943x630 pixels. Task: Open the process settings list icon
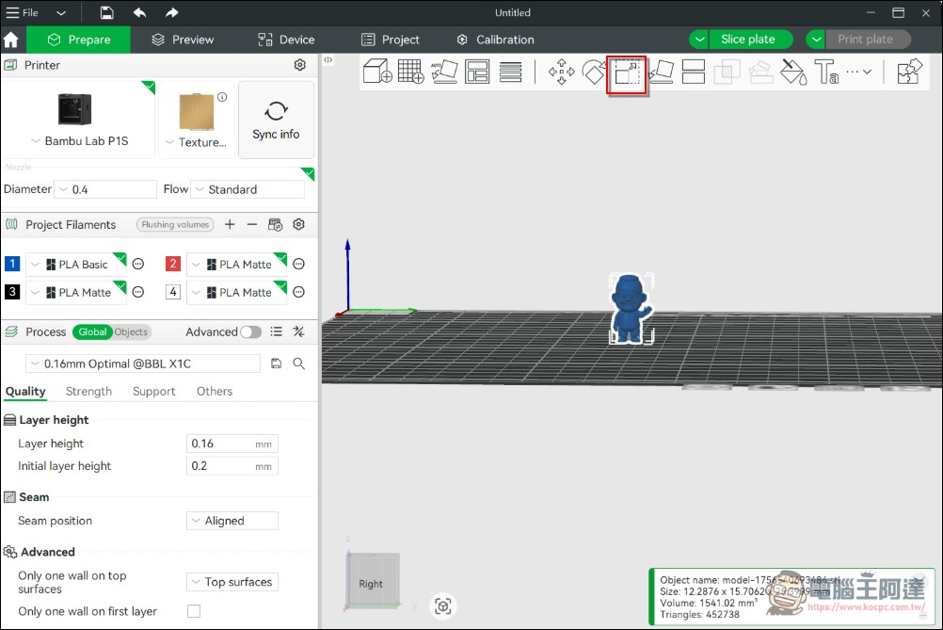point(276,331)
